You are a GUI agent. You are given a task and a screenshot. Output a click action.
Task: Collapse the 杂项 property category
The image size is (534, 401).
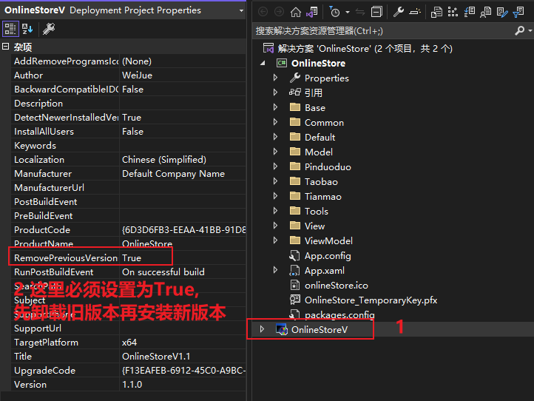click(x=6, y=47)
